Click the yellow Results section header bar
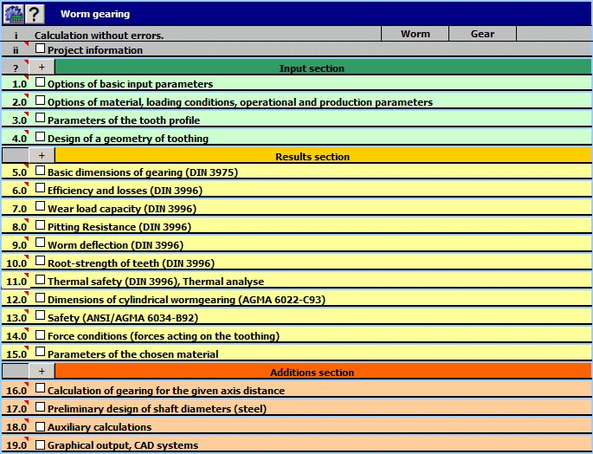Viewport: 593px width, 454px height. tap(312, 157)
